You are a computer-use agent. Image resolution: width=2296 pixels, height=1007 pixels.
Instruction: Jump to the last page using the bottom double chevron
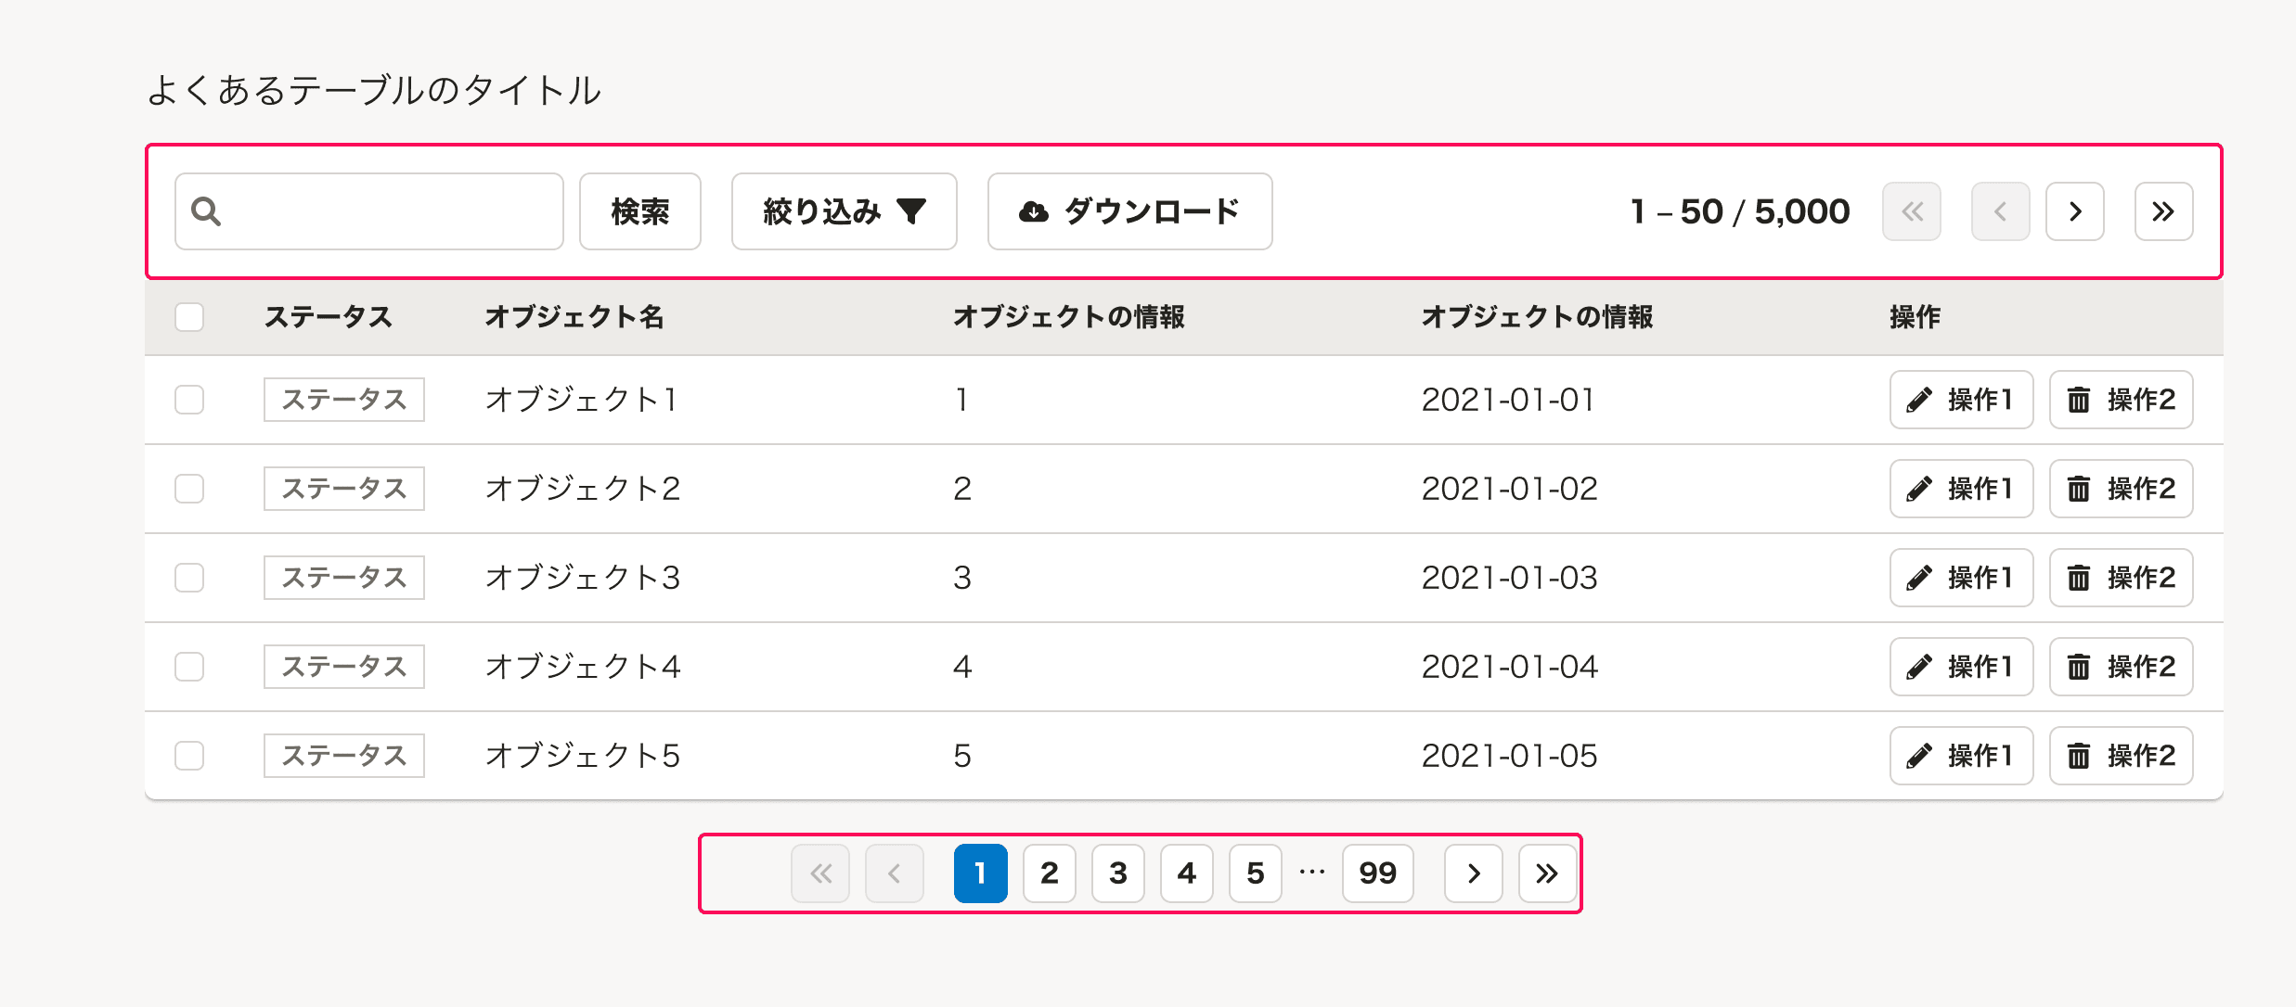pos(1546,873)
